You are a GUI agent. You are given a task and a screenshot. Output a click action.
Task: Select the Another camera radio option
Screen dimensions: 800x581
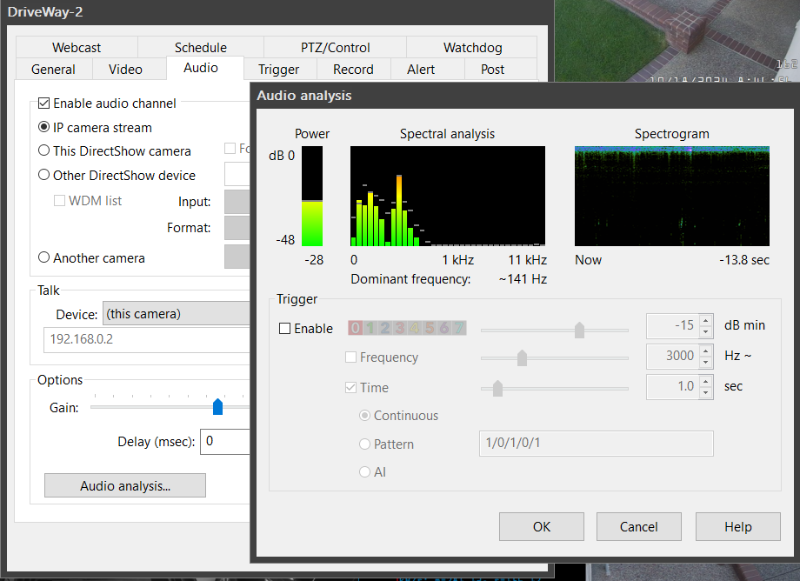pyautogui.click(x=44, y=258)
